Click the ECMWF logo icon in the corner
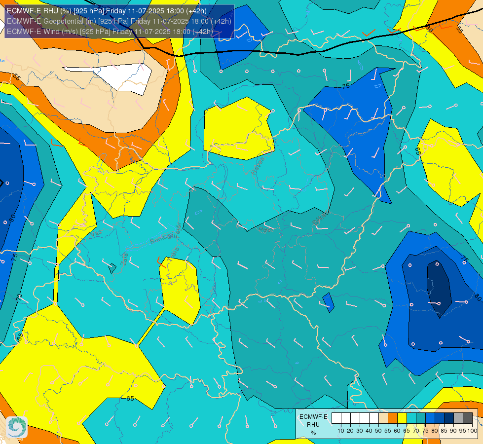The height and width of the screenshot is (444, 483). 17,427
